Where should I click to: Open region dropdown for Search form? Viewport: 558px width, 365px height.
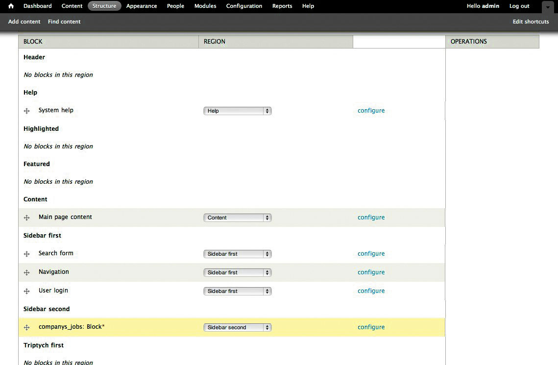[238, 254]
